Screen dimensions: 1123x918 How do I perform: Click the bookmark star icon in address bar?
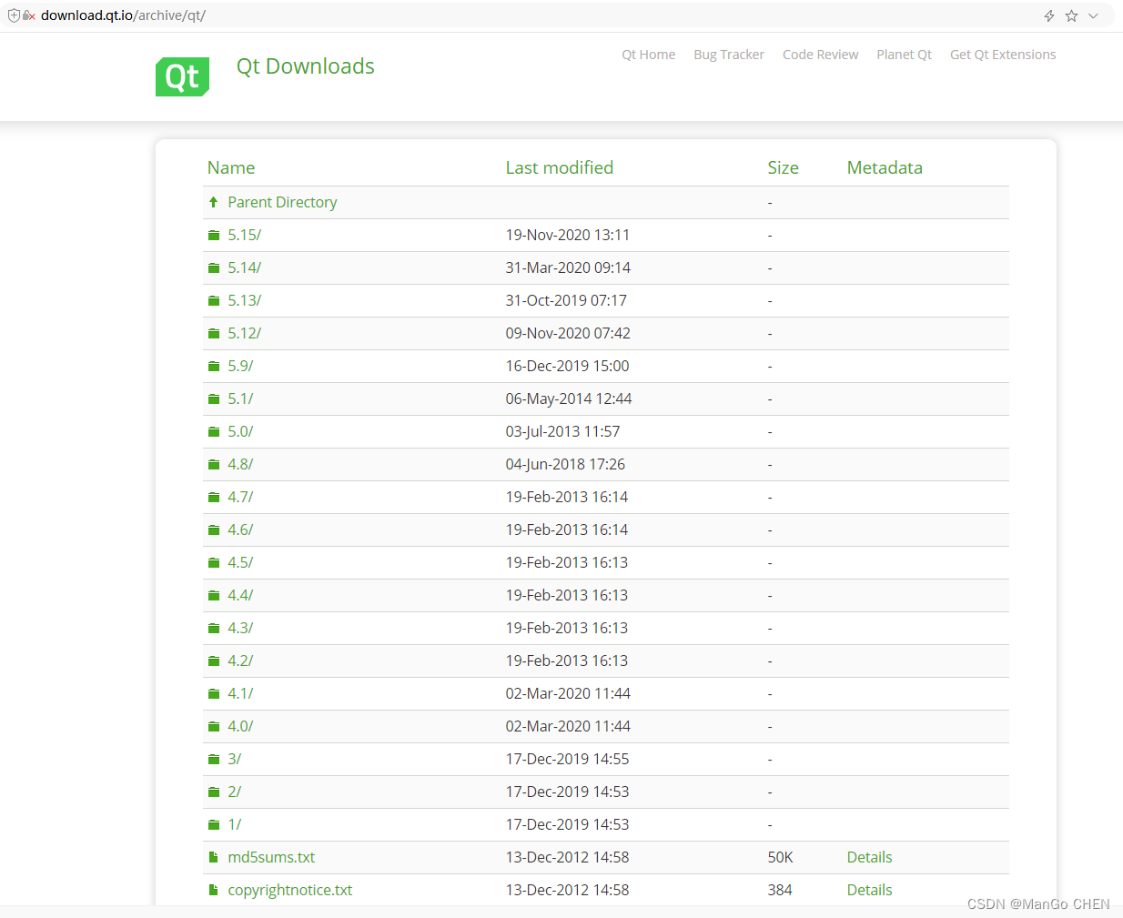coord(1071,15)
